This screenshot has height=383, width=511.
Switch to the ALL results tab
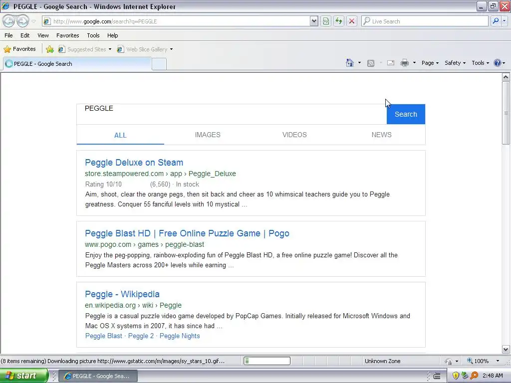click(x=120, y=135)
